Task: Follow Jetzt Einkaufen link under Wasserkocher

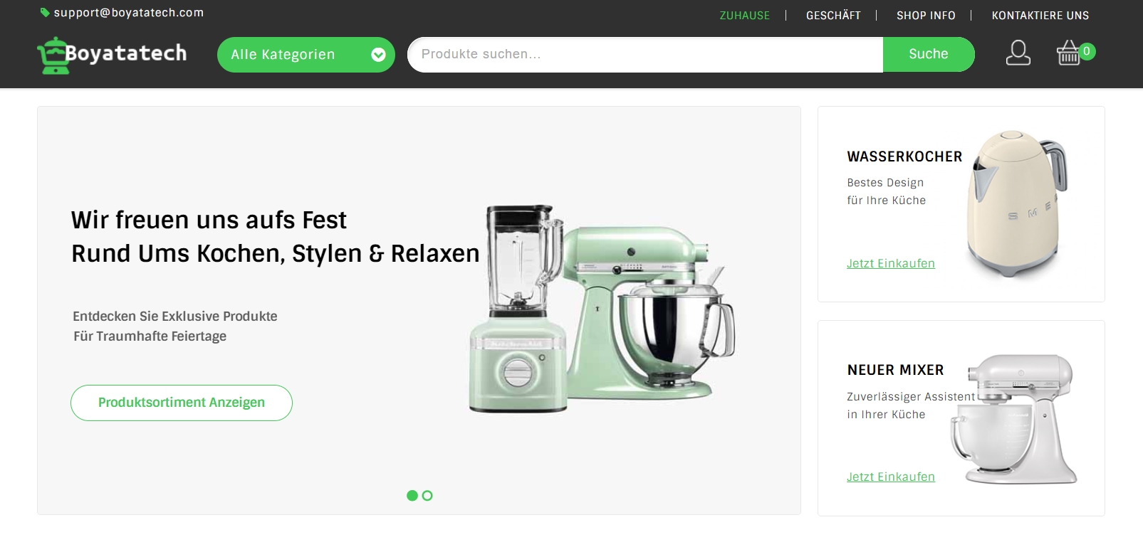Action: (x=891, y=264)
